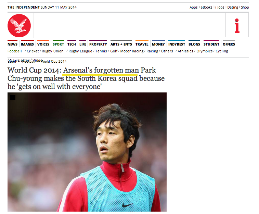This screenshot has width=259, height=214.
Task: Click the Independent eagle logo
Action: click(x=19, y=26)
